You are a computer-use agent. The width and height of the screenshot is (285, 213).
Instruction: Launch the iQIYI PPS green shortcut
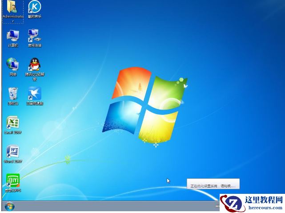pyautogui.click(x=13, y=183)
